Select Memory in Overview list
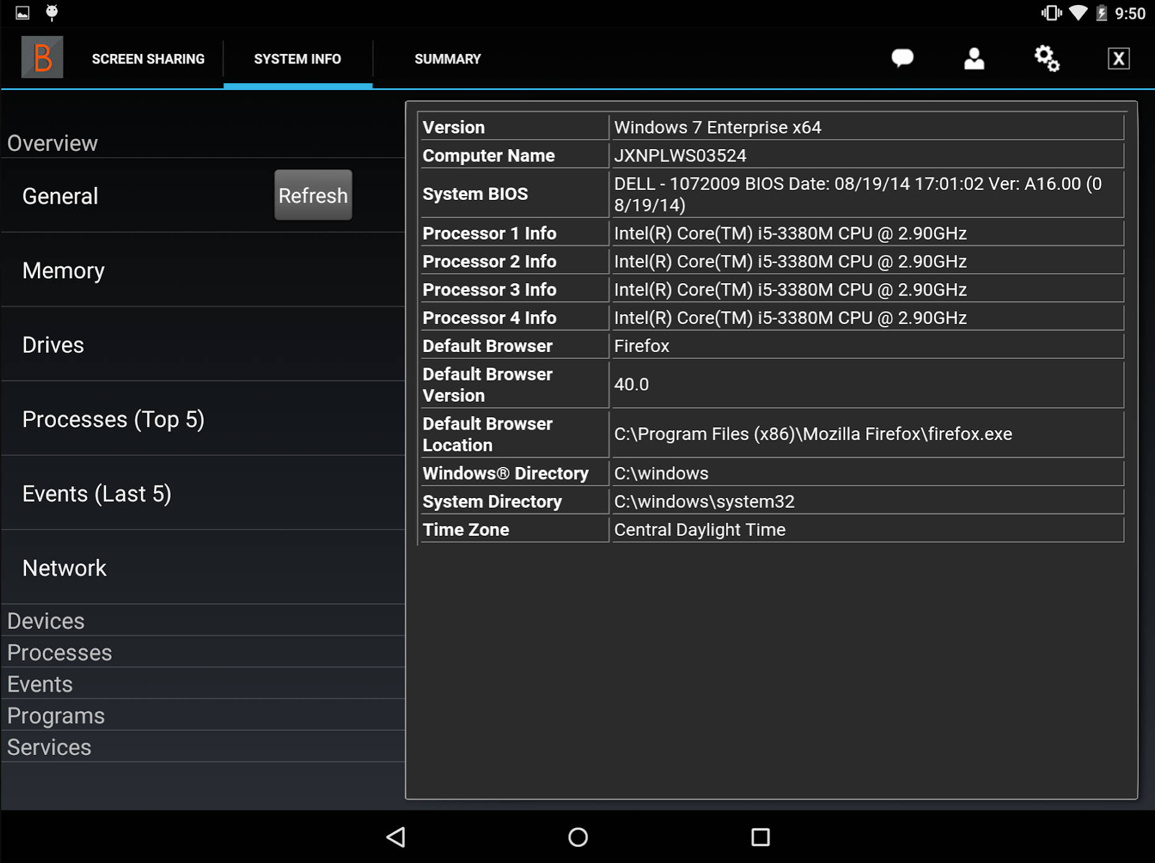The height and width of the screenshot is (863, 1155). 63,271
